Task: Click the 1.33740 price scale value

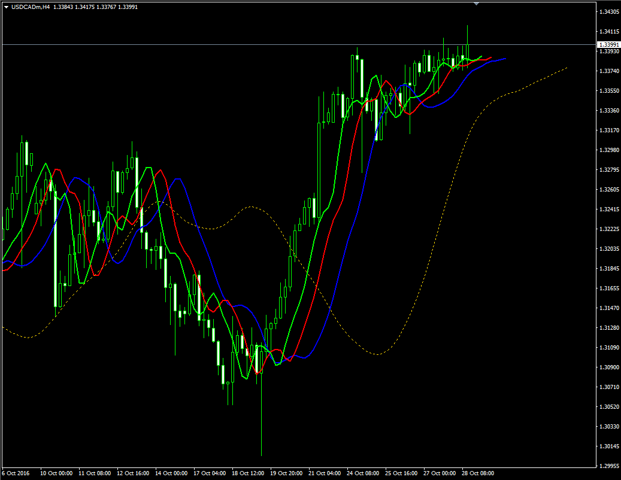Action: click(609, 71)
